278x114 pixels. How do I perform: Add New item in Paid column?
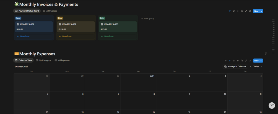coord(118,36)
